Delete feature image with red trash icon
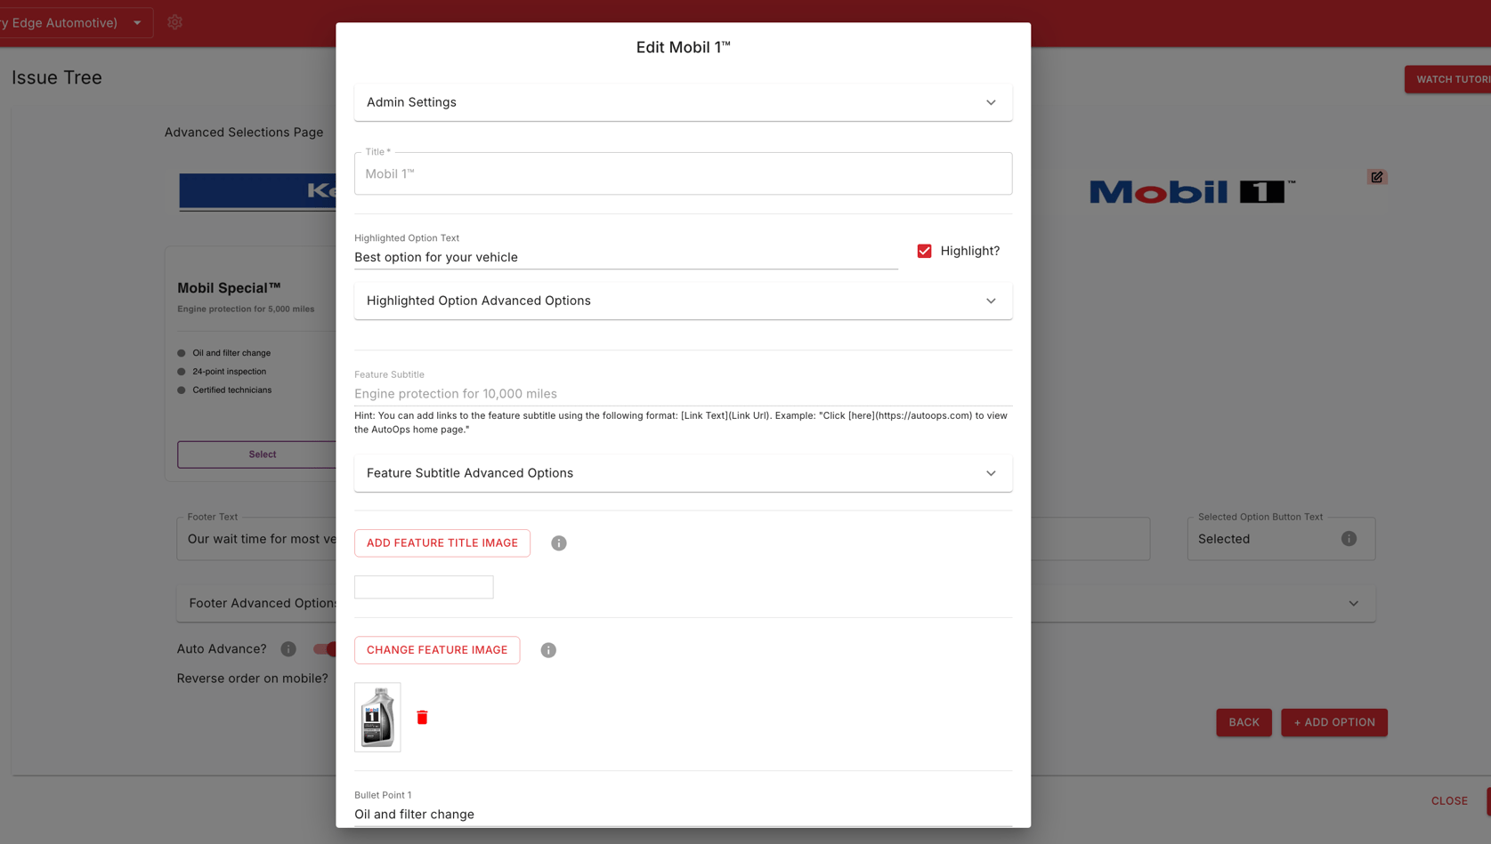Screen dimensions: 1491x844 tap(422, 717)
